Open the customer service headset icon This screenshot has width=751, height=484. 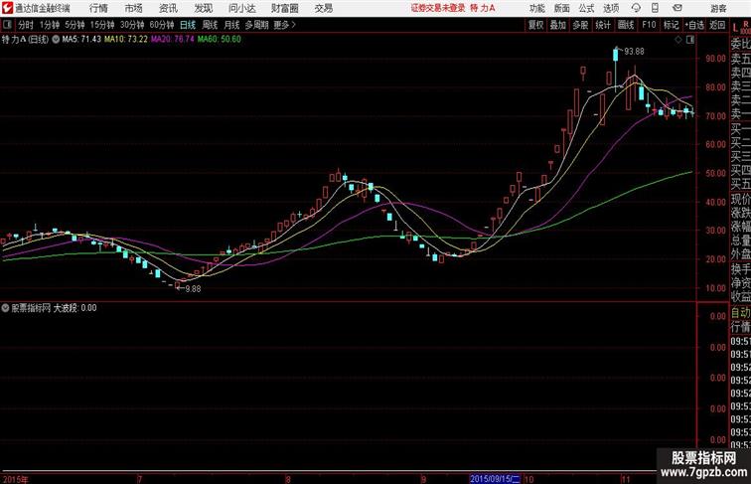click(x=636, y=8)
